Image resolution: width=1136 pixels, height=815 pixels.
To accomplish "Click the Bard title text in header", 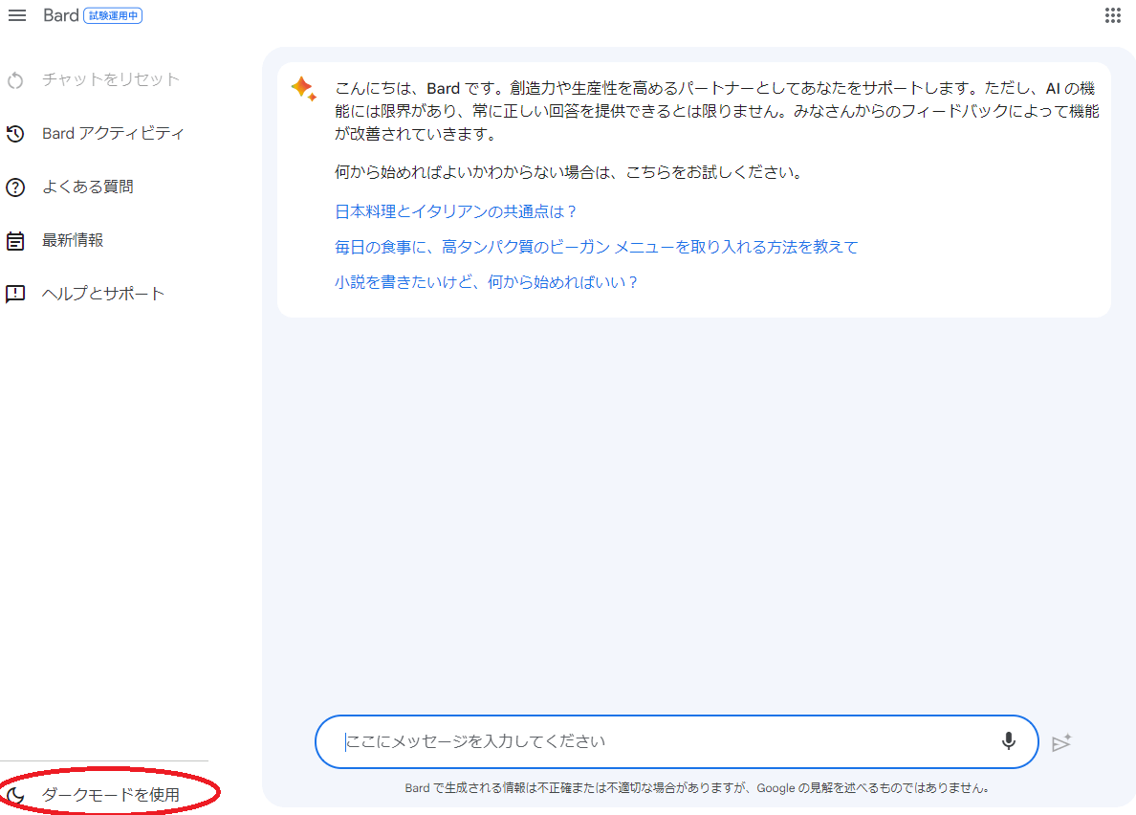I will click(x=61, y=15).
